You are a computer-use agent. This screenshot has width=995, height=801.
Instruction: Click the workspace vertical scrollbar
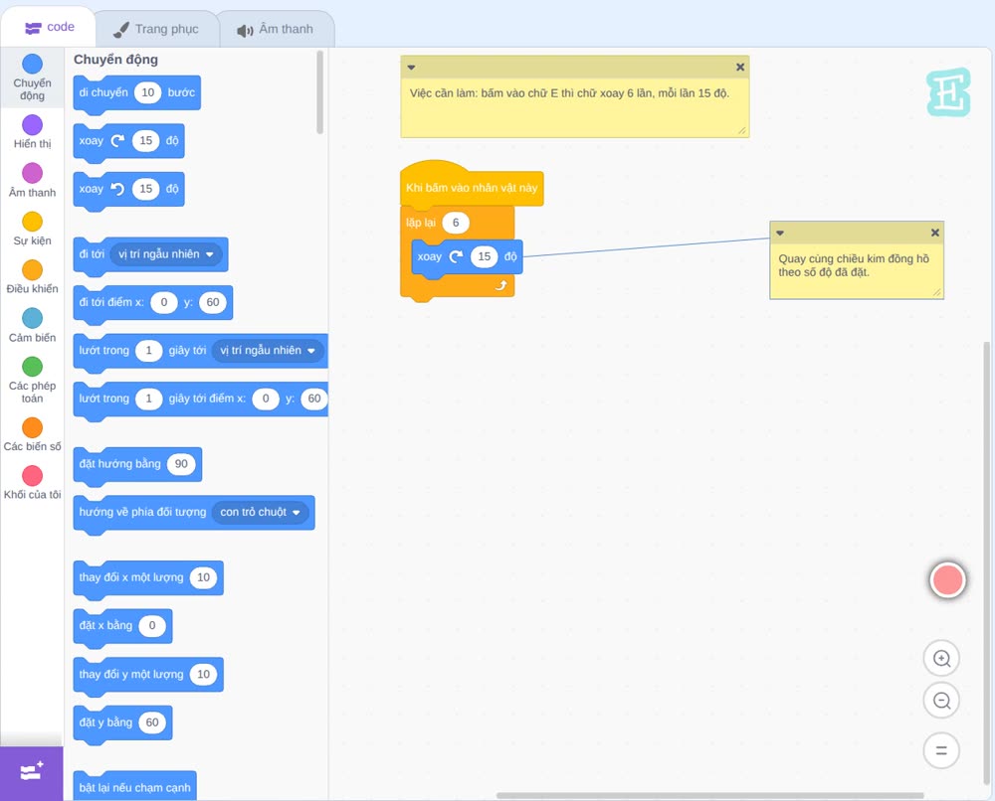coord(986,564)
